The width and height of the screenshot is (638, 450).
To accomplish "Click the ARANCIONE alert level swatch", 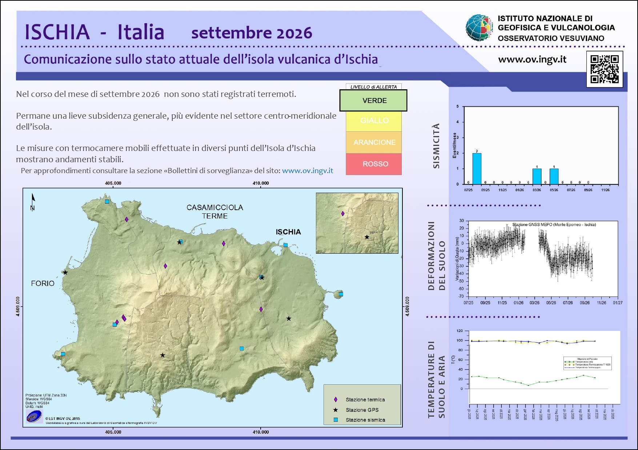I will click(374, 142).
